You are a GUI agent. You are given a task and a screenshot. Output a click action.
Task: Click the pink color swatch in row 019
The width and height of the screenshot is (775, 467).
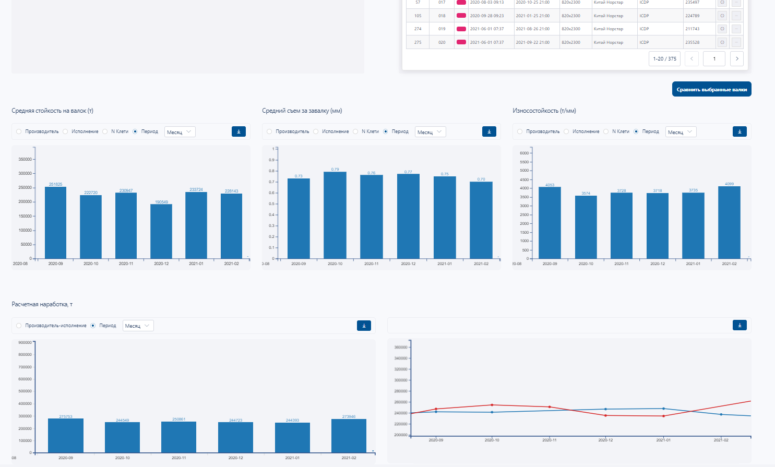(461, 29)
